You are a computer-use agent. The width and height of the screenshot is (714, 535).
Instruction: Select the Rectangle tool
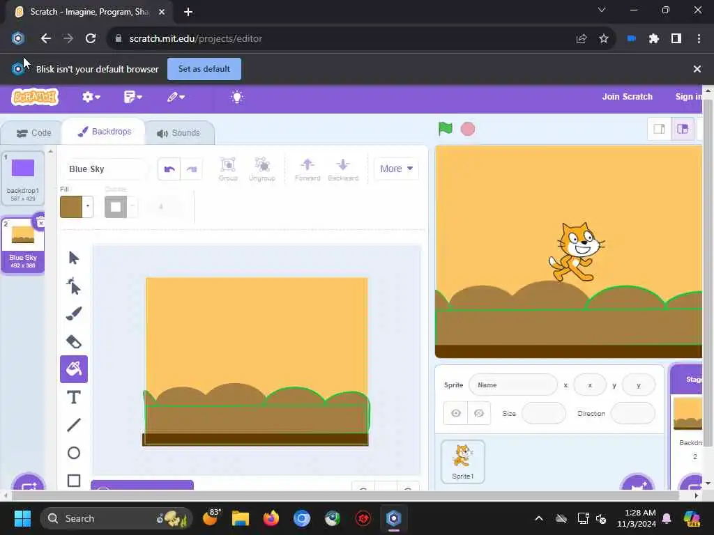coord(74,481)
